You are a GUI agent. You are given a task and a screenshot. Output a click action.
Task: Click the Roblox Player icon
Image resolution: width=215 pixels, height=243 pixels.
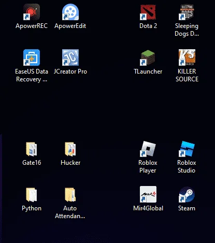(x=148, y=149)
